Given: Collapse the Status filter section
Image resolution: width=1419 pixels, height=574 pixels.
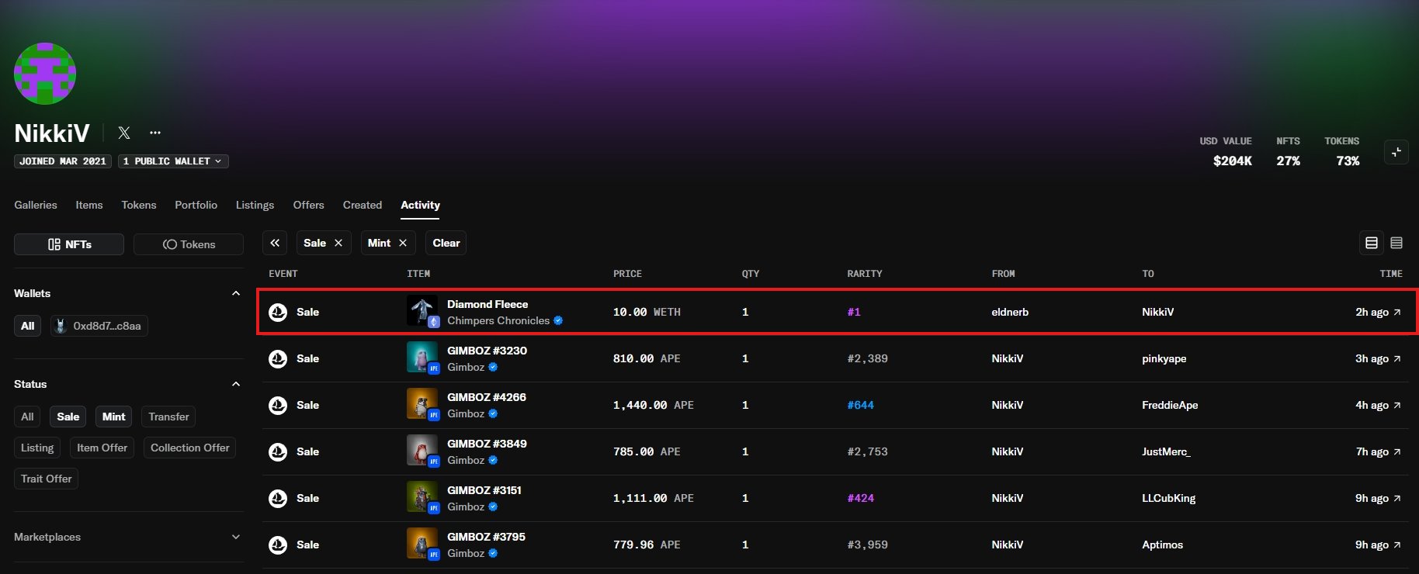Looking at the screenshot, I should tap(236, 384).
